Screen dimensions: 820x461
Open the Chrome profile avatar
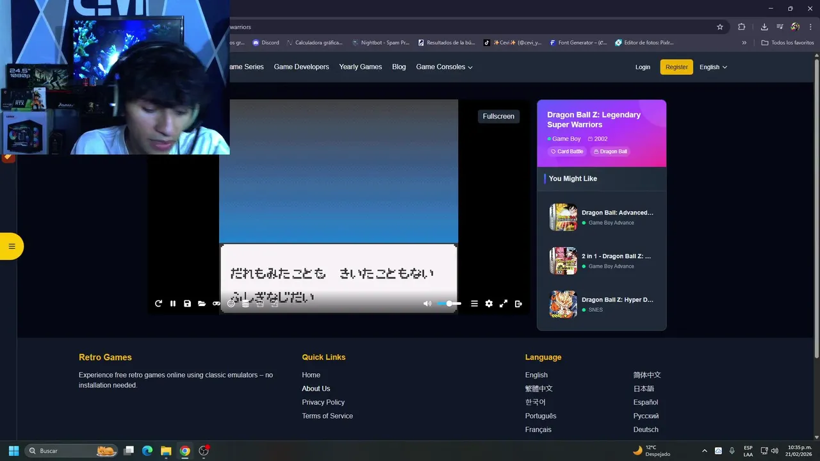tap(795, 27)
